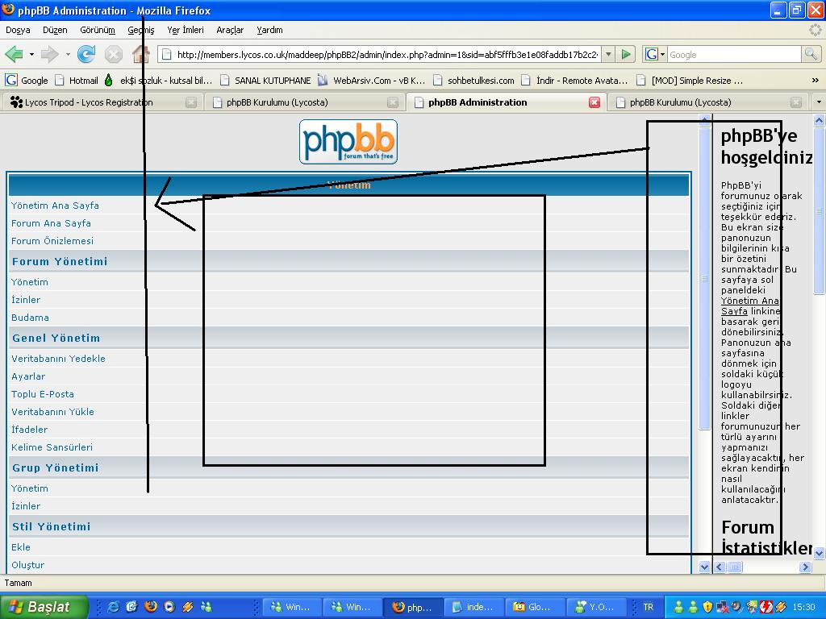Open the [MOD] Simple Resize bookmark
This screenshot has height=619, width=826.
click(x=690, y=81)
